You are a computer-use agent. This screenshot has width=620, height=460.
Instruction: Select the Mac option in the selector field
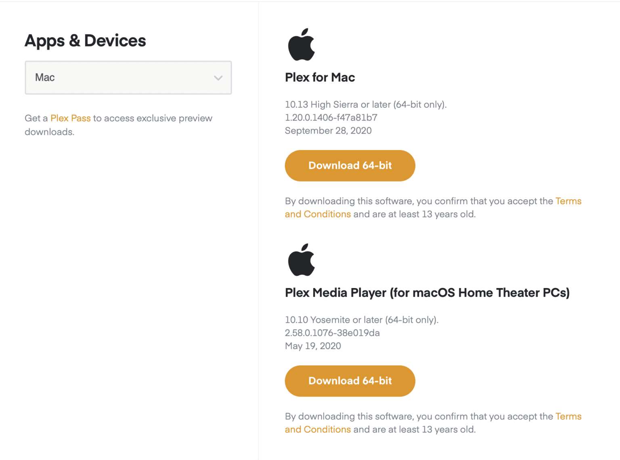tap(44, 77)
